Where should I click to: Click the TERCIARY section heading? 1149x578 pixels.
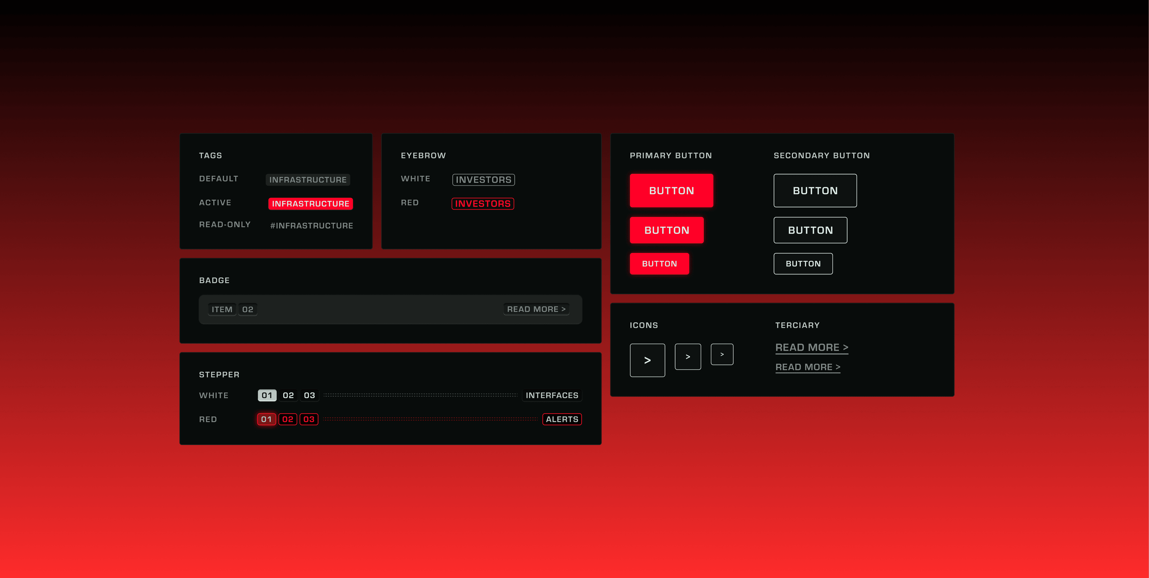click(797, 325)
